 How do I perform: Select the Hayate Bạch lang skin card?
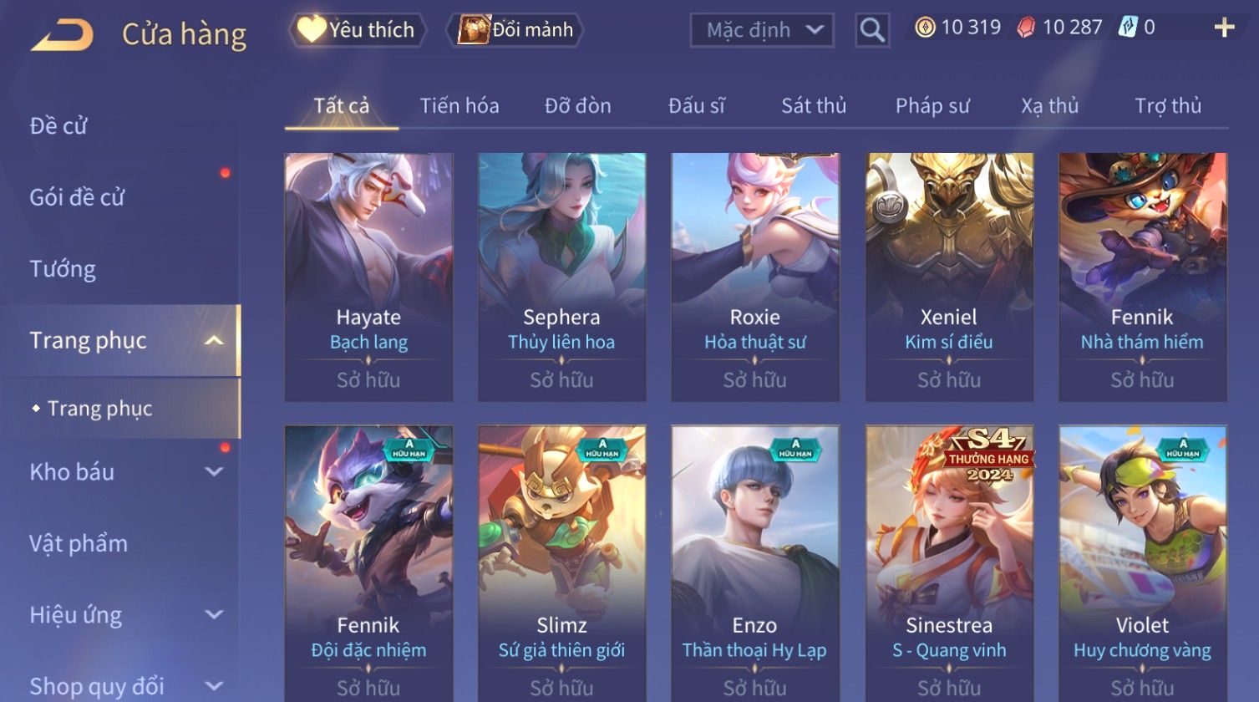click(368, 277)
